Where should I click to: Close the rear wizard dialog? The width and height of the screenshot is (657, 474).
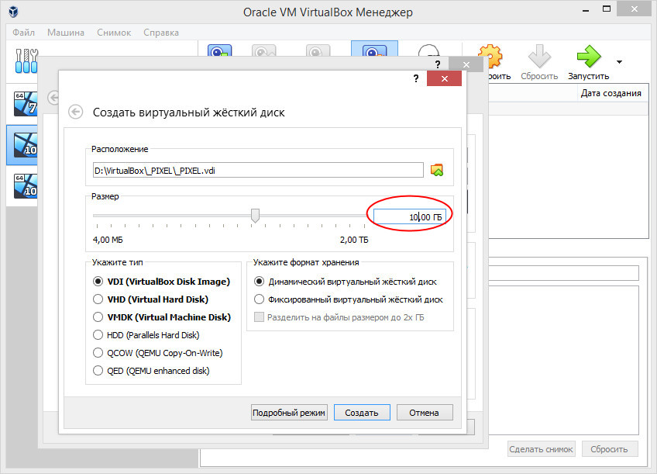tap(466, 64)
